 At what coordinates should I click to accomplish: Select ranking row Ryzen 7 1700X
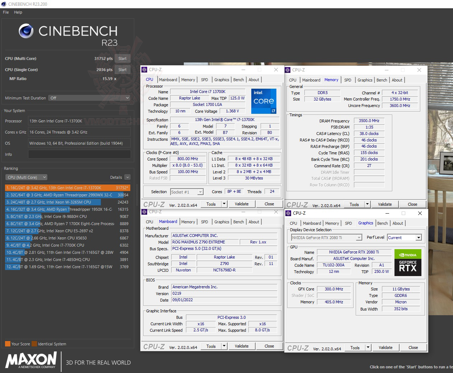(67, 224)
